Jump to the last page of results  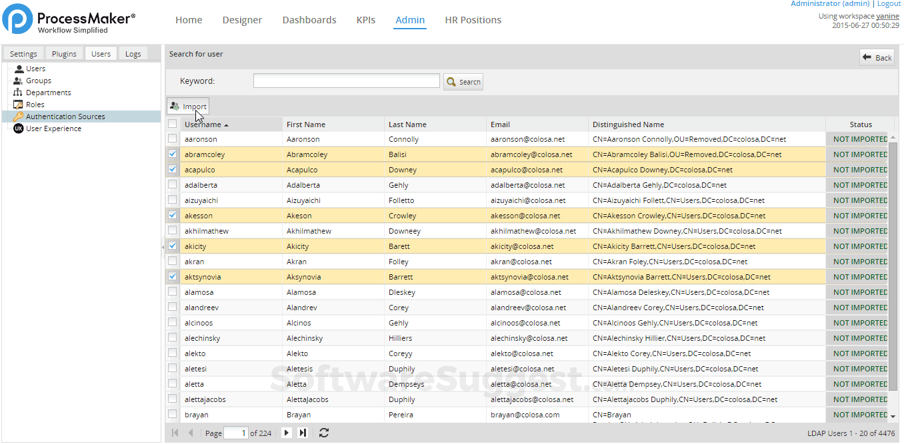pyautogui.click(x=303, y=433)
